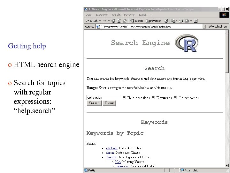This screenshot has width=230, height=173.
Task: Open the Favoriten toolbar button
Action: coord(154,21)
